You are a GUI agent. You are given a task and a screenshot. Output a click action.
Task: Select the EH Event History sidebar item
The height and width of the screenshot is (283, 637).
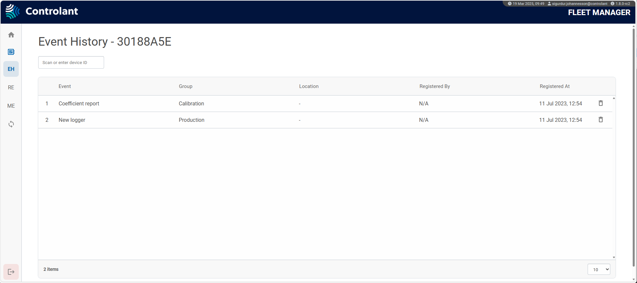click(11, 69)
